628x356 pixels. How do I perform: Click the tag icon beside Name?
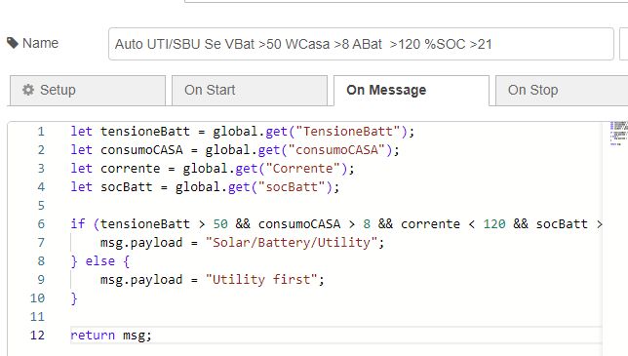(x=13, y=43)
